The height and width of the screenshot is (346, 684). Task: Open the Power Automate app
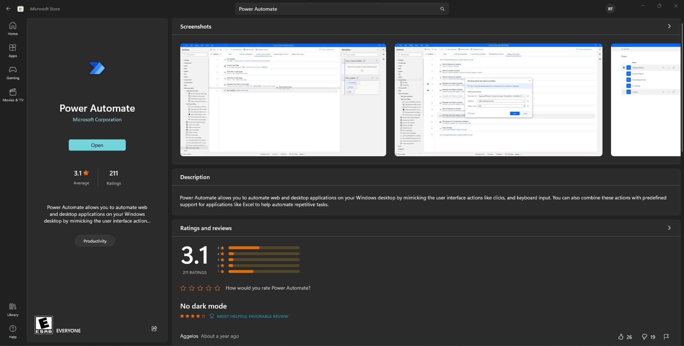pyautogui.click(x=97, y=145)
